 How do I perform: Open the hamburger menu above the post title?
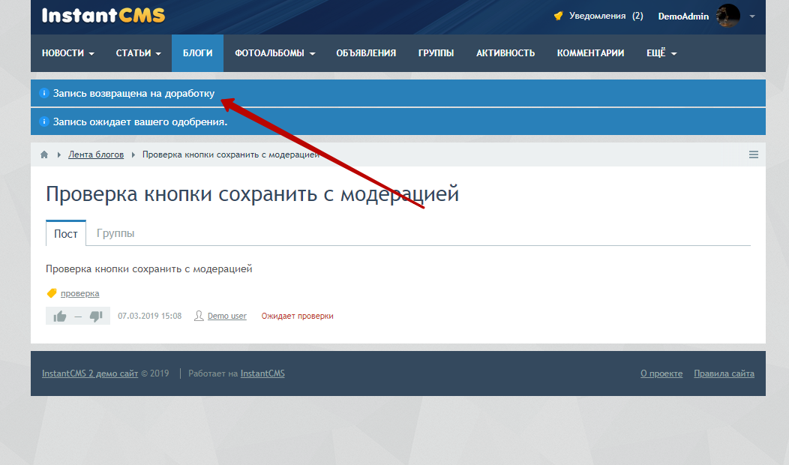pyautogui.click(x=753, y=154)
